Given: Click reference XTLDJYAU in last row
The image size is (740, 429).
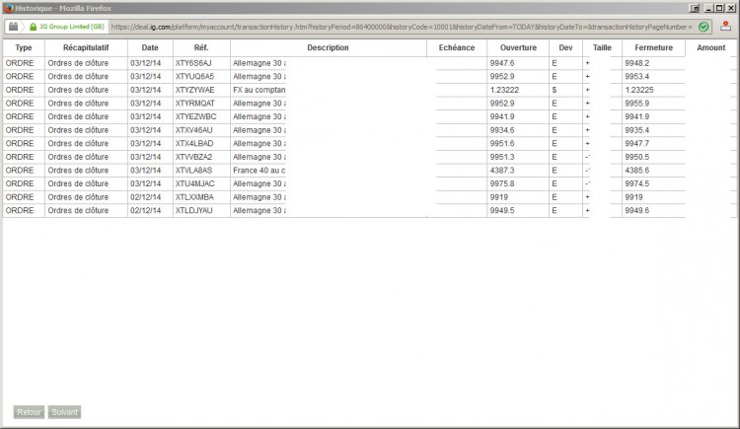Looking at the screenshot, I should coord(194,210).
